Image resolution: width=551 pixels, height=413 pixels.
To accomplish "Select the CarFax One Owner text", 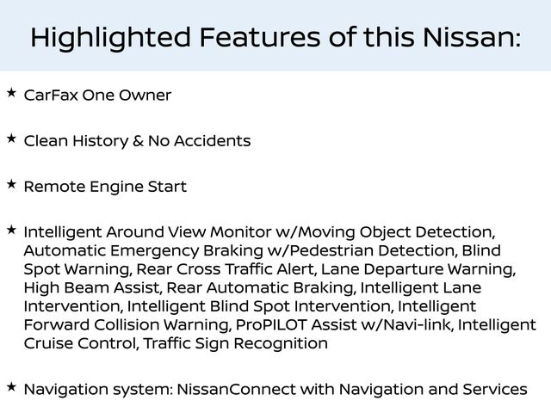I will point(97,95).
